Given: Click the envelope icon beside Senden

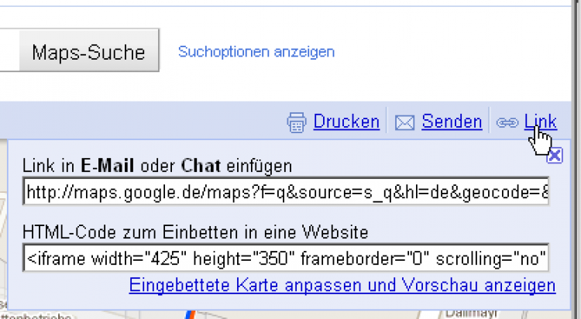Looking at the screenshot, I should click(x=405, y=122).
